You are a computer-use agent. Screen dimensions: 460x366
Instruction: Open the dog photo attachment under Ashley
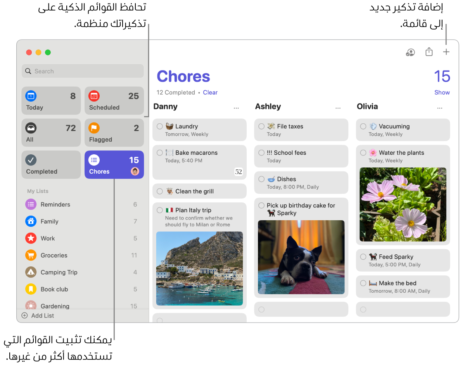[x=301, y=258]
